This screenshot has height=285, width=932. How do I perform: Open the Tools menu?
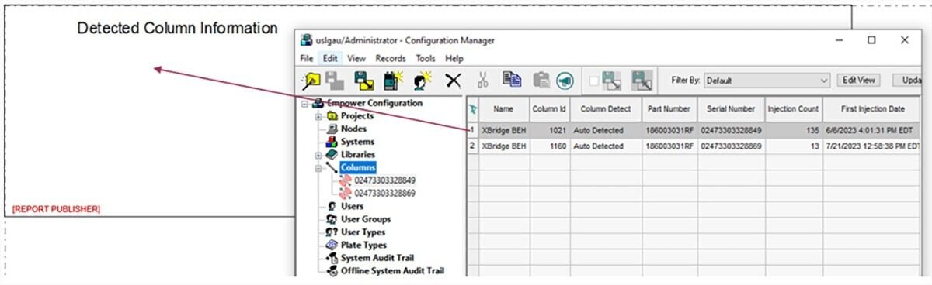pyautogui.click(x=426, y=58)
